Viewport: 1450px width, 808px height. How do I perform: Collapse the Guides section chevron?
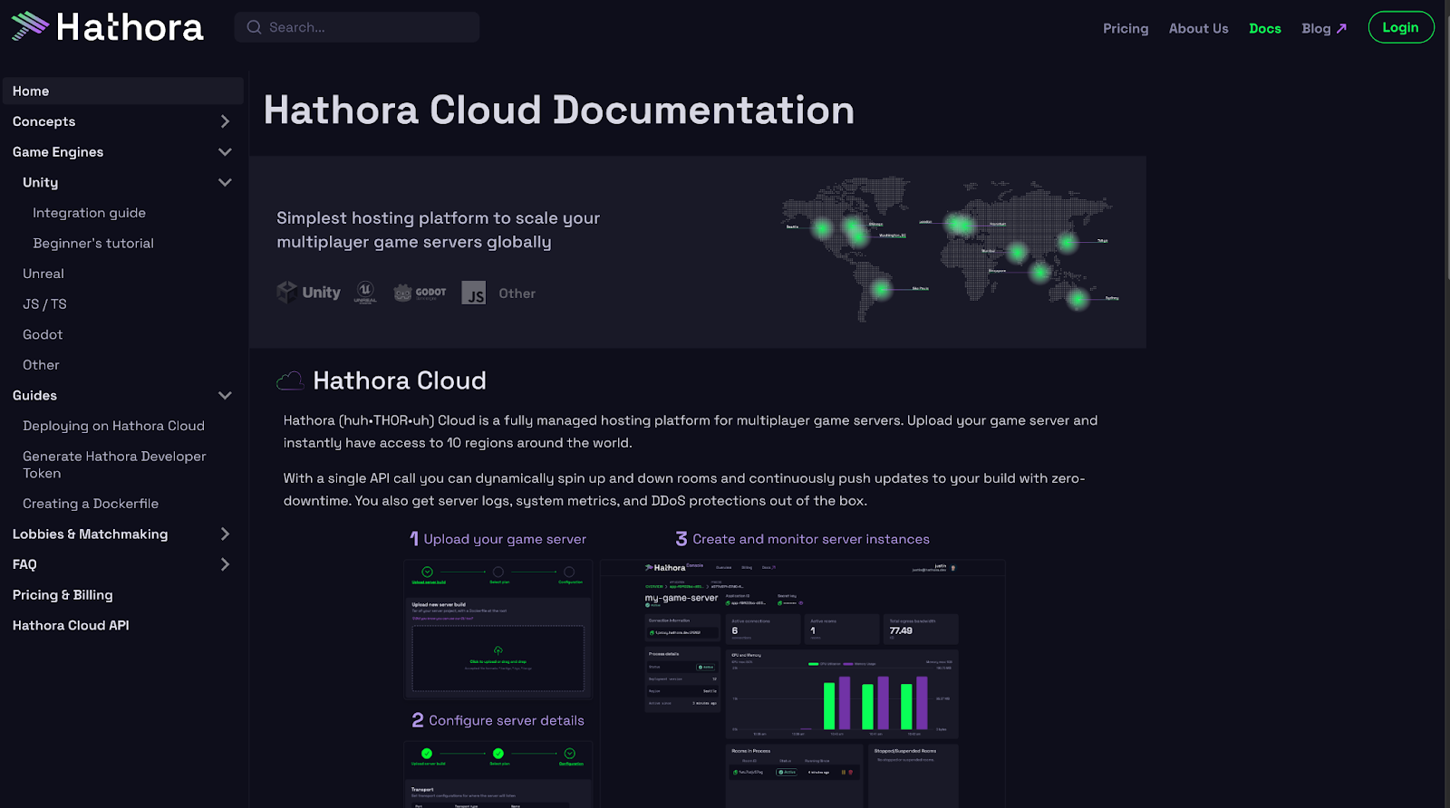[x=225, y=395]
